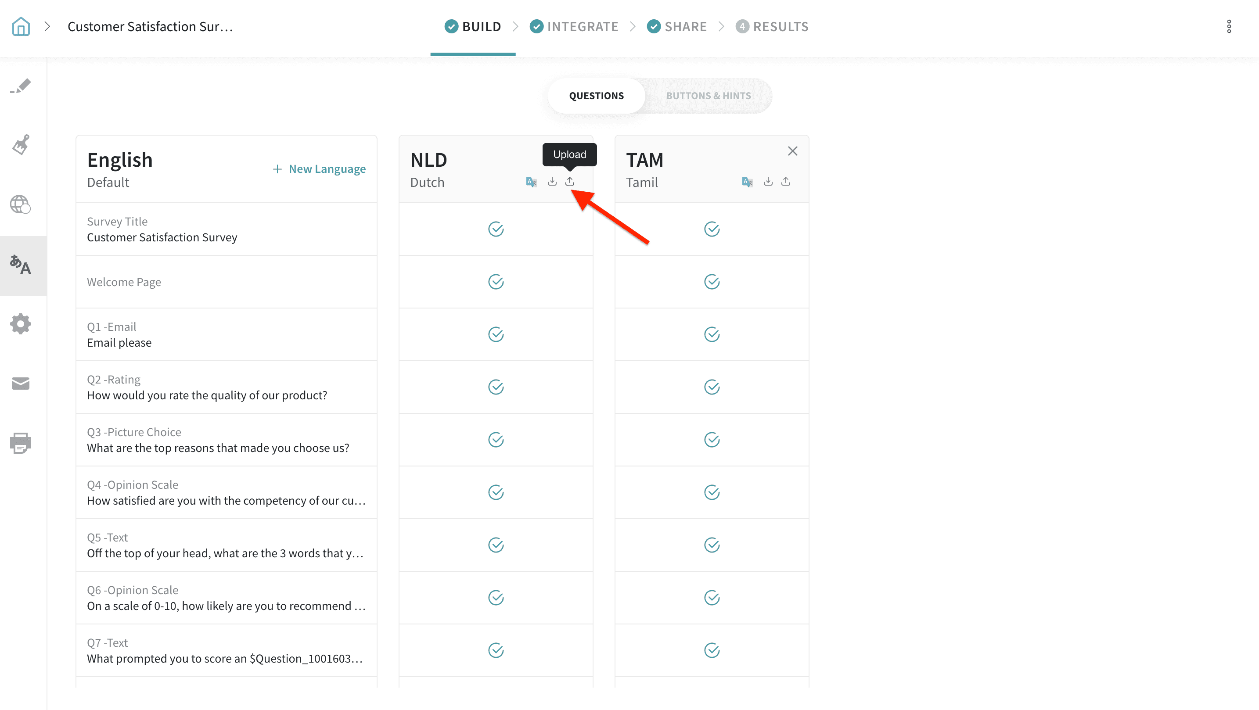This screenshot has height=710, width=1259.
Task: Toggle Dutch checkmark for Q3 Picture Choice
Action: 496,440
